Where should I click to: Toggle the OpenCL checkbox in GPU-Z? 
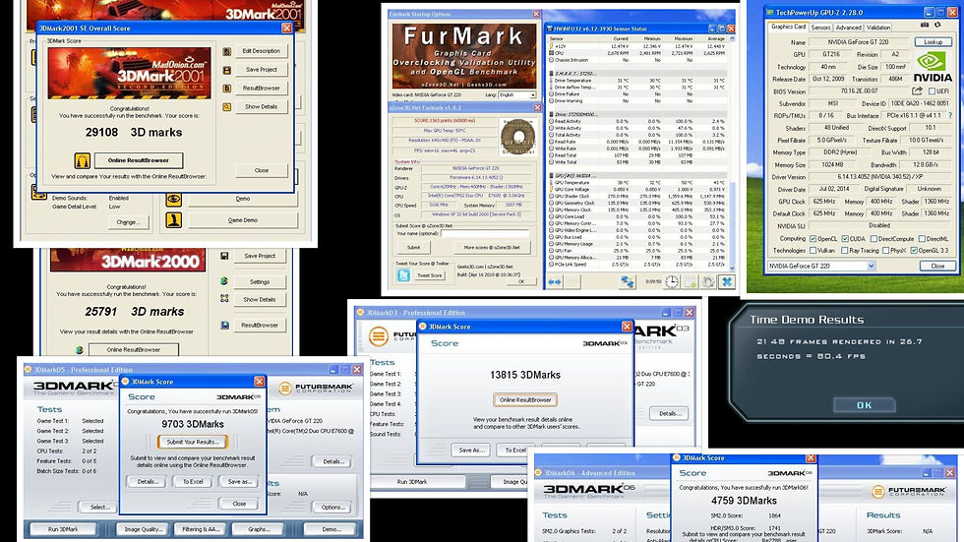[813, 239]
